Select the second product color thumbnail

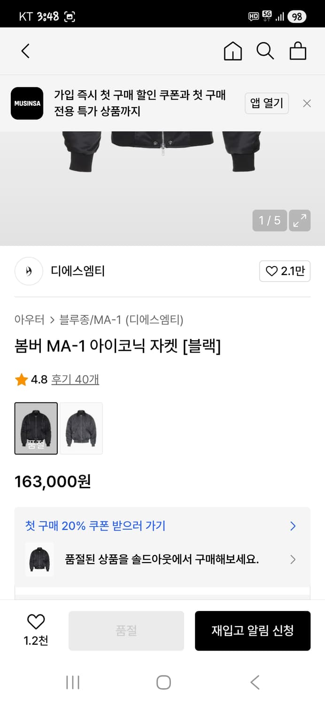(81, 428)
